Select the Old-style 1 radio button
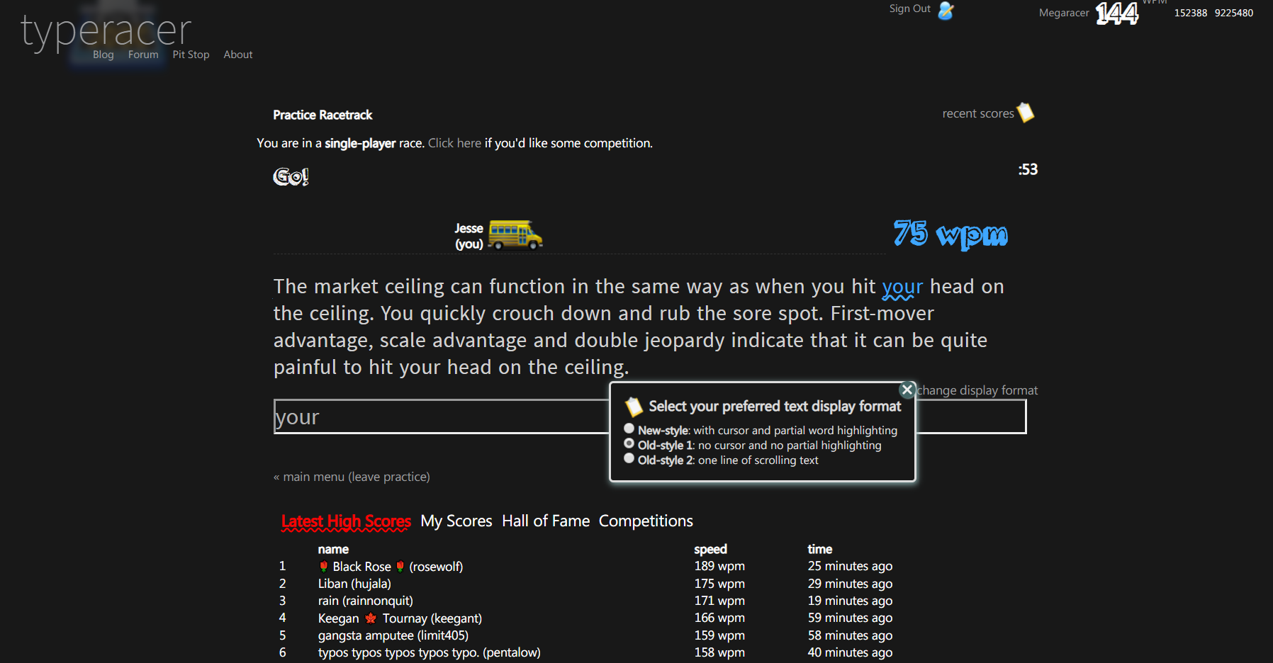 coord(629,443)
